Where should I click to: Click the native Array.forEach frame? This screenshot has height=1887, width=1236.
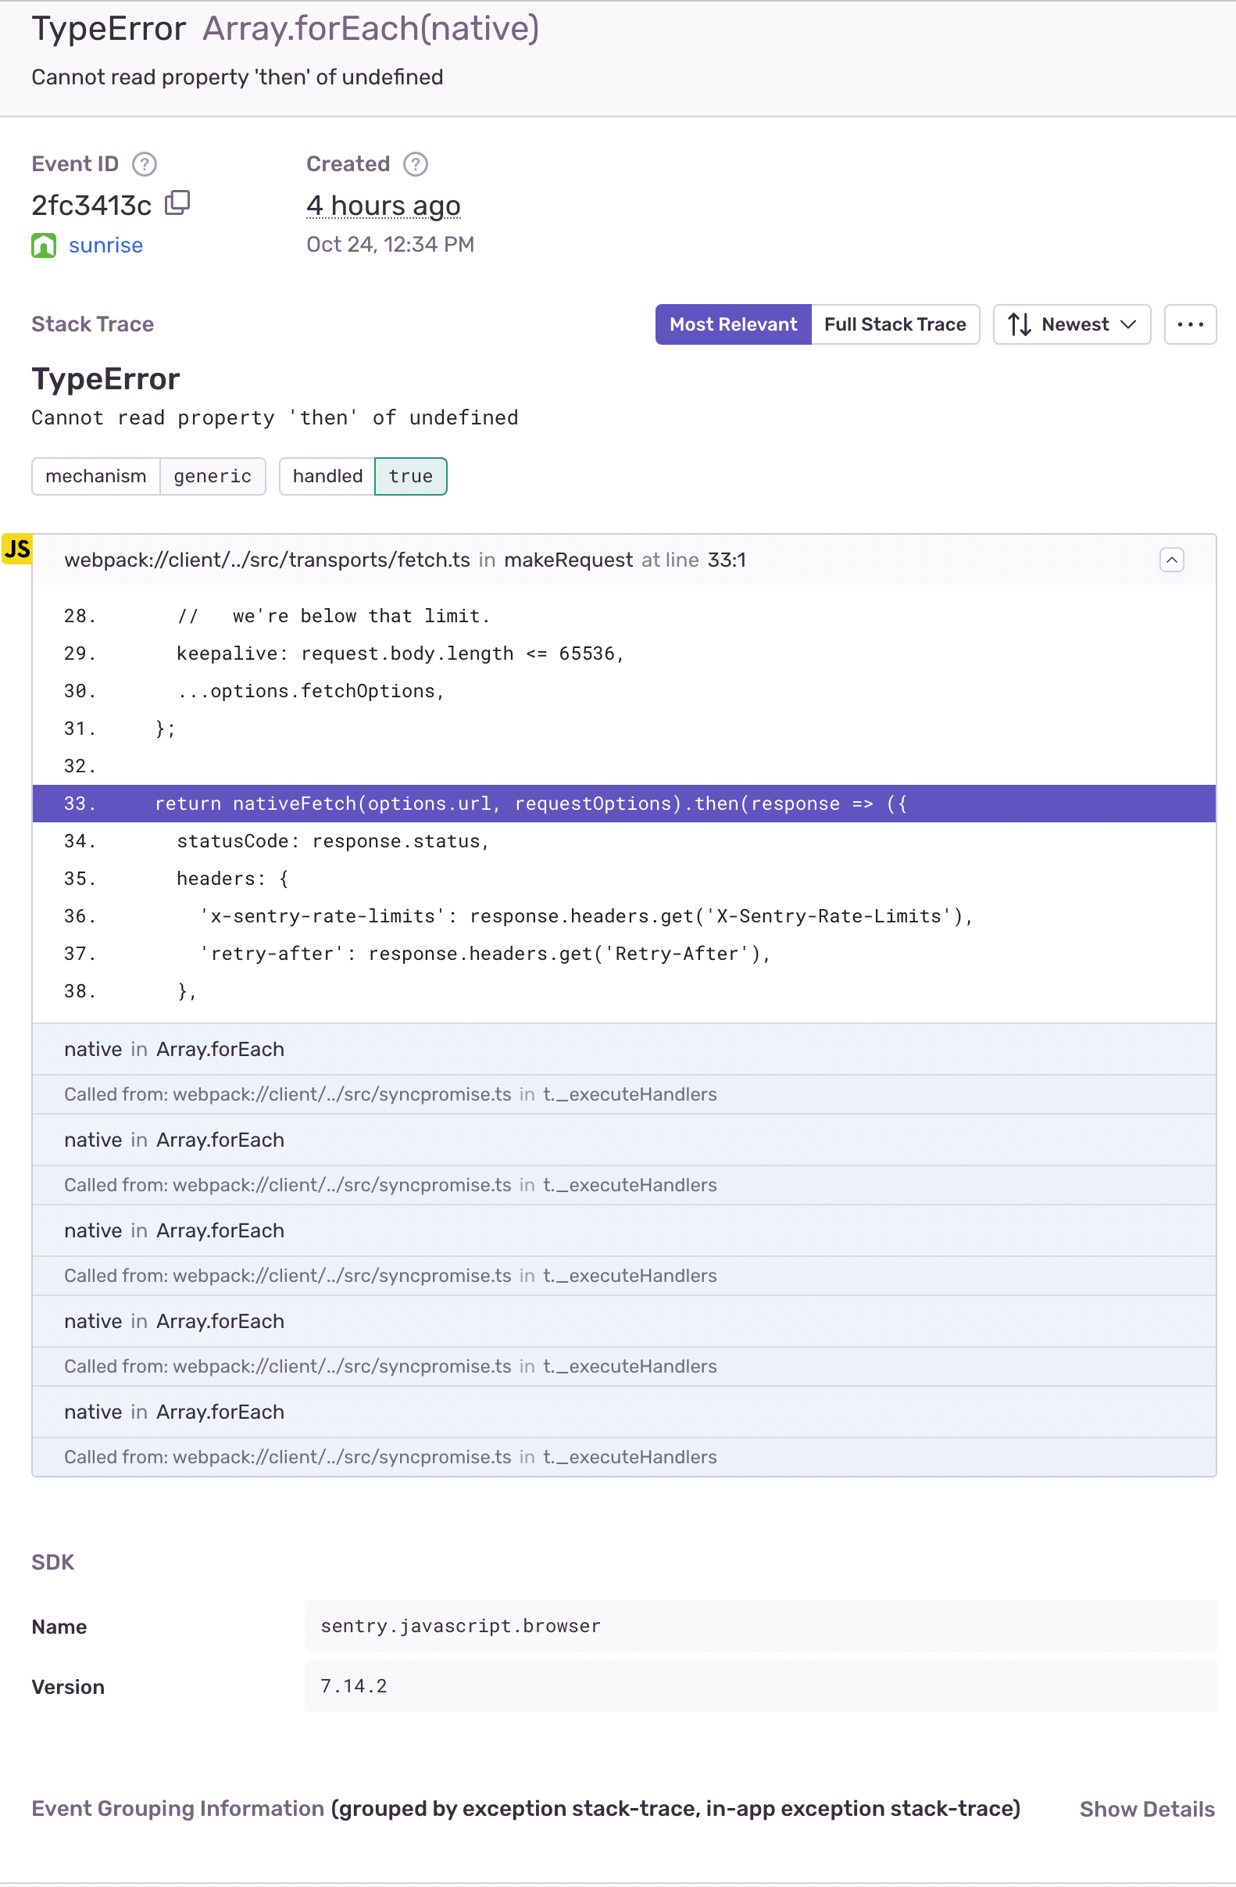(174, 1048)
